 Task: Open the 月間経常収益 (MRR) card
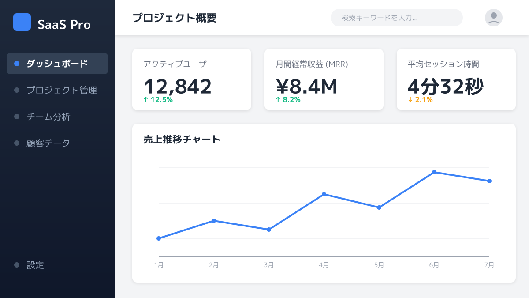(x=324, y=79)
